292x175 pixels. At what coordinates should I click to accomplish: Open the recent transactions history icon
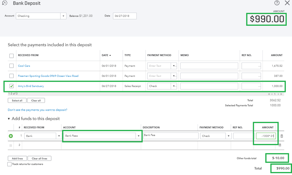(5, 3)
